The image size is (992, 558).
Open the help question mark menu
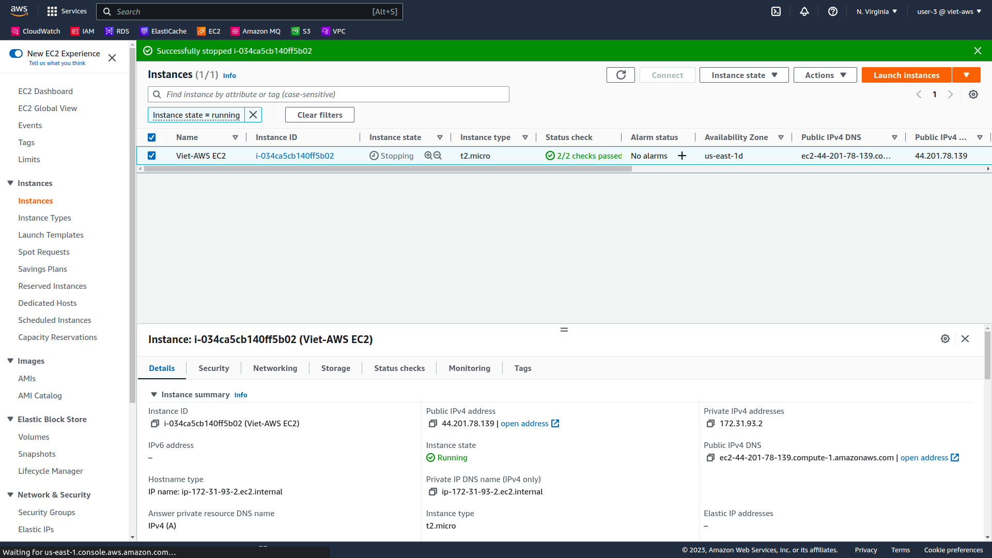click(x=833, y=11)
